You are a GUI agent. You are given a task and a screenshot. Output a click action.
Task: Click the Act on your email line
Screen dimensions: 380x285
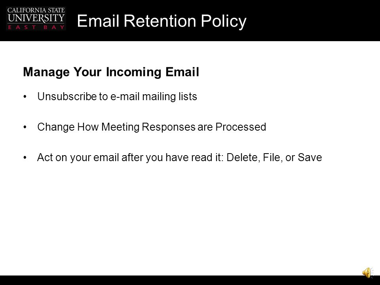(x=180, y=158)
